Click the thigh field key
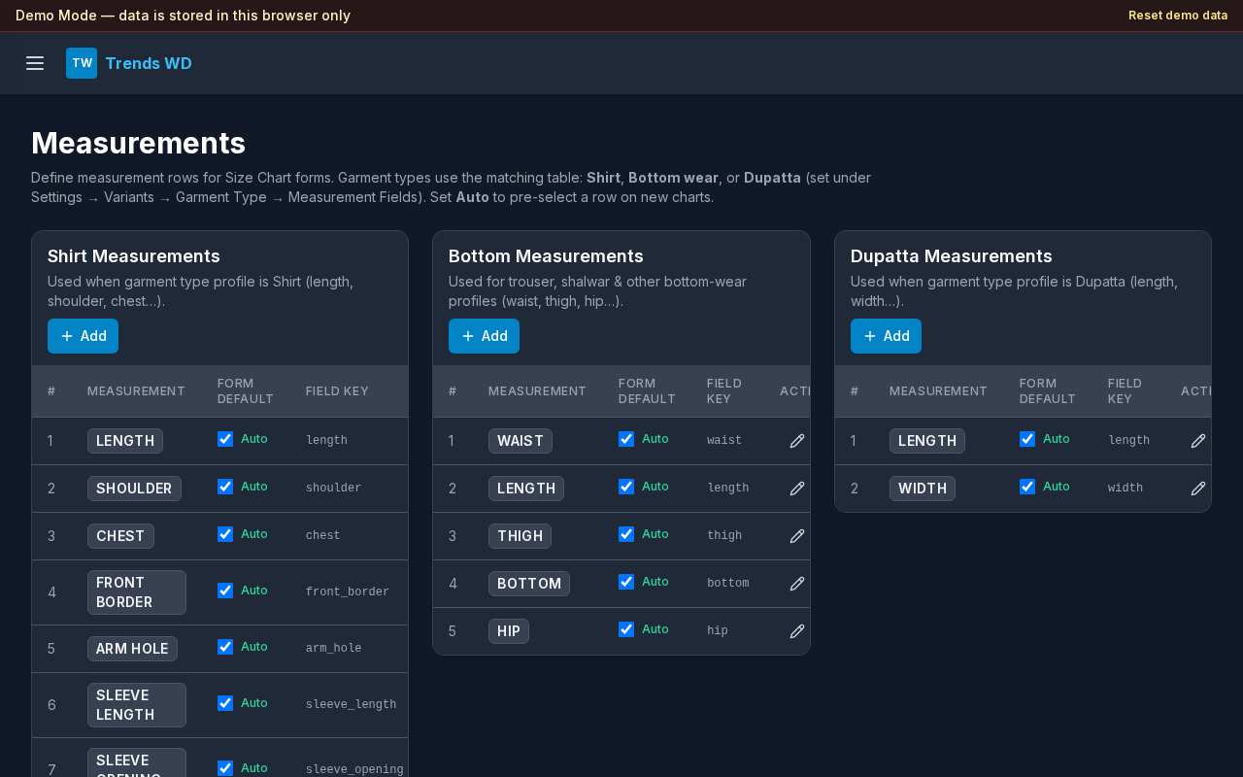 tap(724, 535)
